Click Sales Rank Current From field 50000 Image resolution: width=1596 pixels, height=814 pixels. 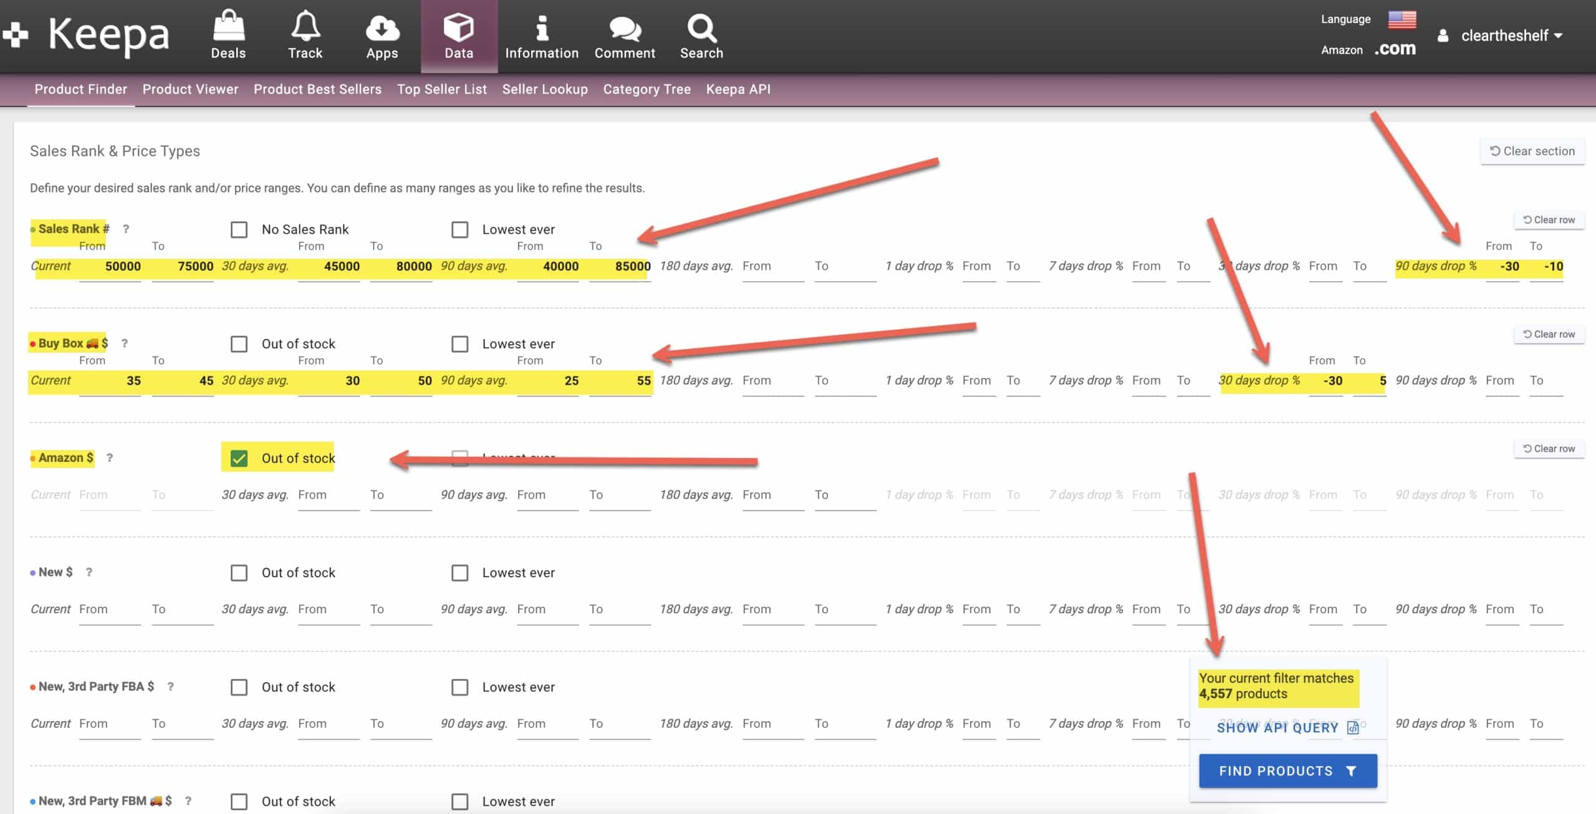[x=110, y=267]
